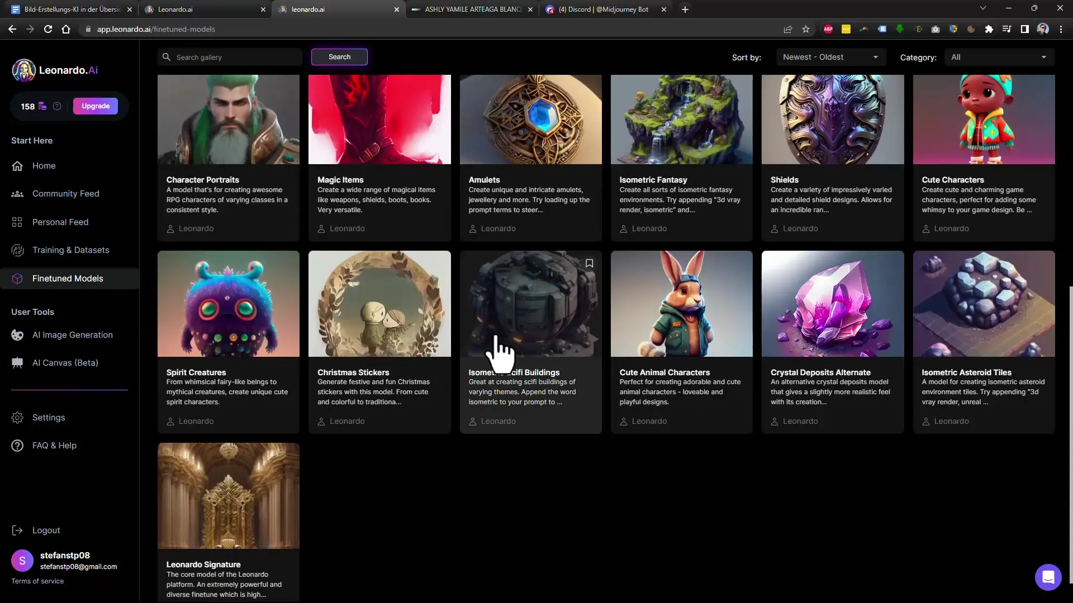
Task: Select the Crystal Deposits Alternate model card
Action: pos(833,342)
